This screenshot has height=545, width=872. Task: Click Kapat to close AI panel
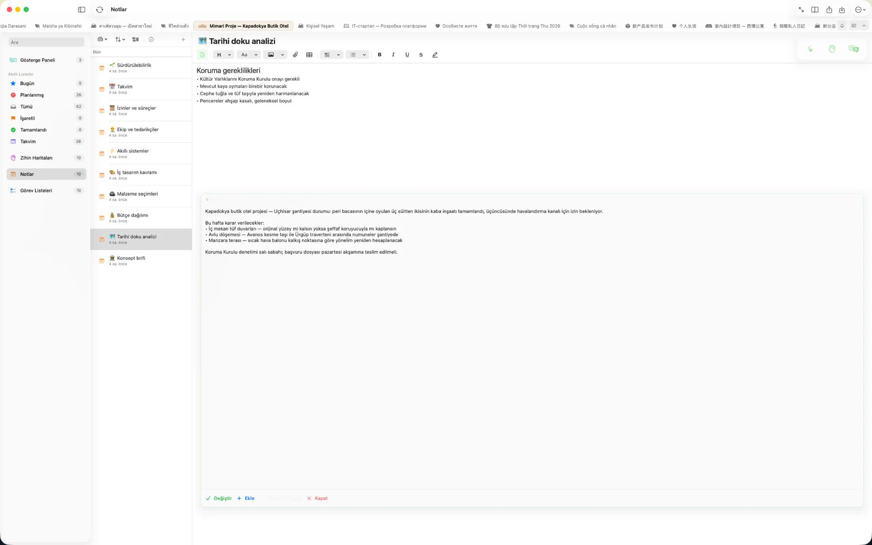point(317,498)
